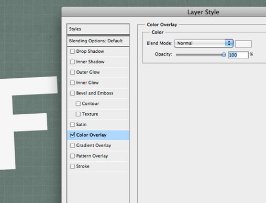Select the Styles list header
The image size is (266, 203).
tap(98, 29)
